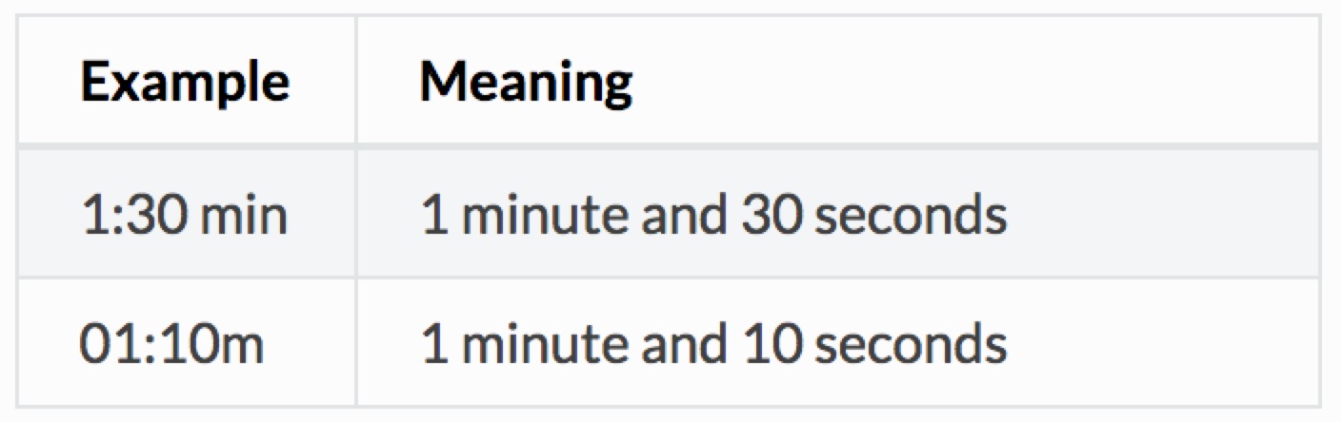Screen dimensions: 1343x422
Task: Click the "1 minute and 10 seconds" text
Action: (x=713, y=344)
